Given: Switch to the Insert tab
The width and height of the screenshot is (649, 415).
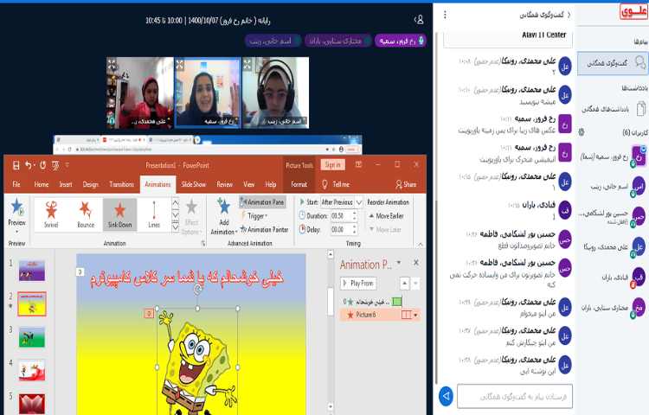Looking at the screenshot, I should click(66, 184).
